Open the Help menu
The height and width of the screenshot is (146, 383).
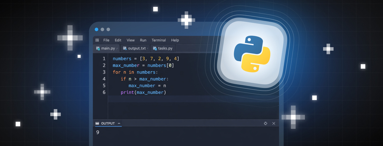[175, 40]
